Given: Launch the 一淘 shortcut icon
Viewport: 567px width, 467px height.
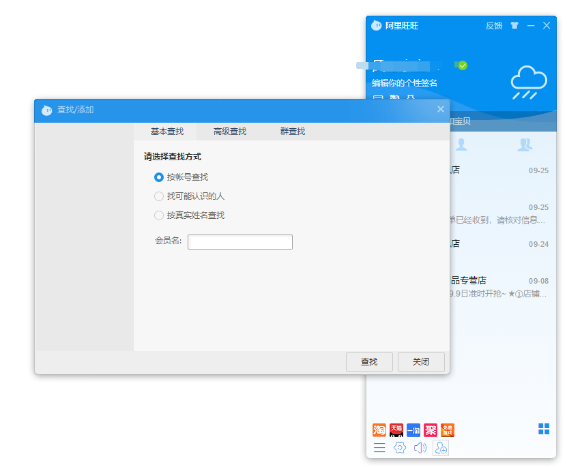Looking at the screenshot, I should (413, 430).
